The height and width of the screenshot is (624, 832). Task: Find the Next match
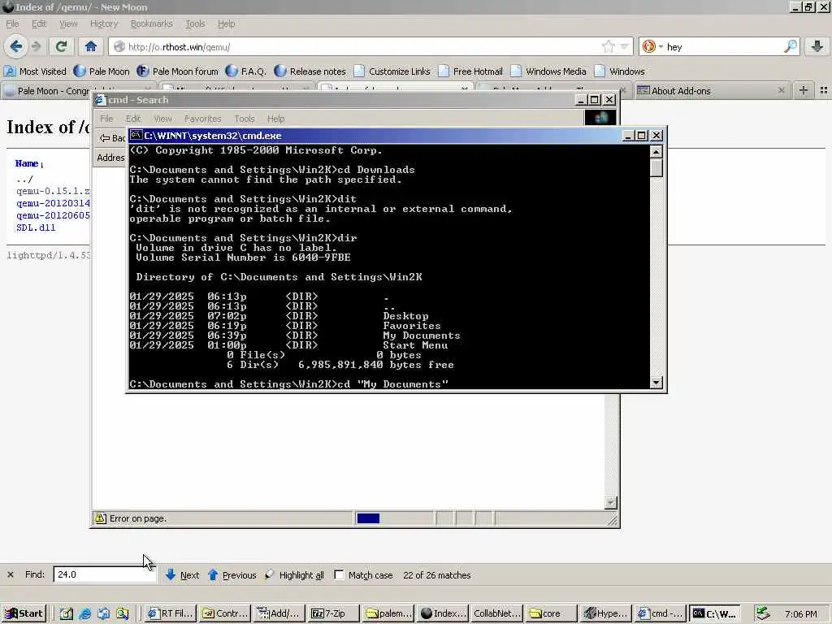click(183, 574)
